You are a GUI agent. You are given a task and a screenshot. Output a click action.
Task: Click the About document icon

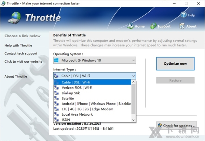pos(182,26)
